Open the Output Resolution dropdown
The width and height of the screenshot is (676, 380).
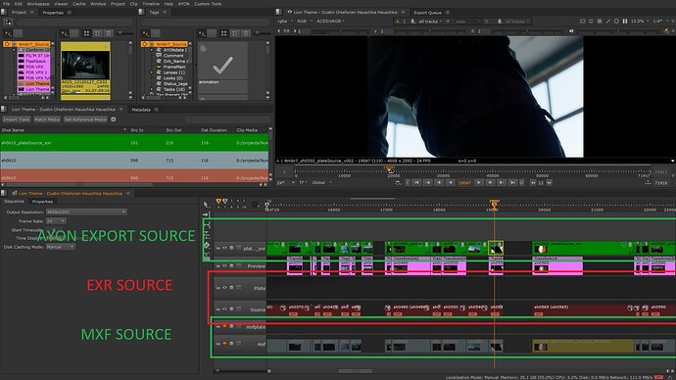(86, 212)
